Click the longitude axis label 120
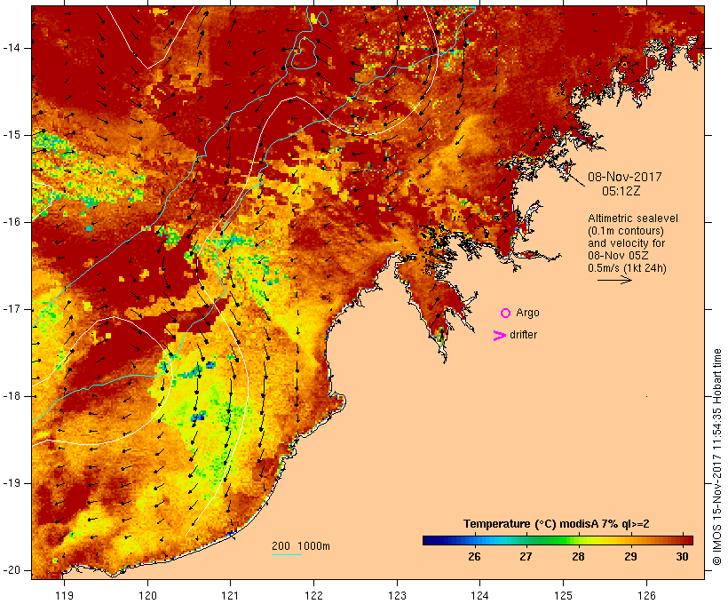Image resolution: width=728 pixels, height=604 pixels. point(147,596)
